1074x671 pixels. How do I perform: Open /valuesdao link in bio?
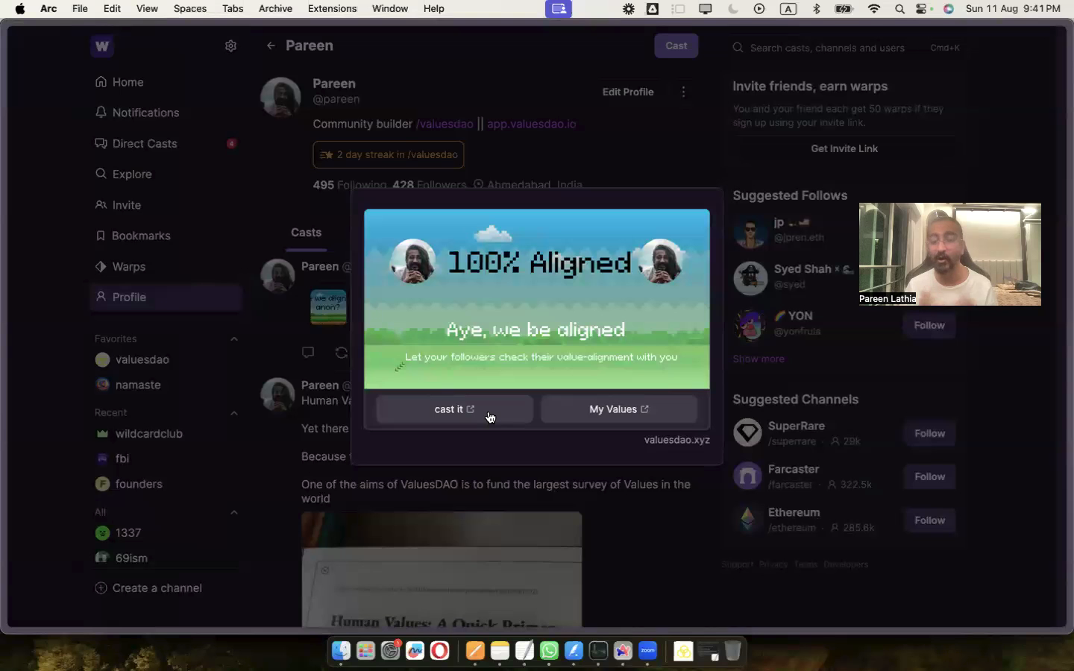(x=445, y=124)
